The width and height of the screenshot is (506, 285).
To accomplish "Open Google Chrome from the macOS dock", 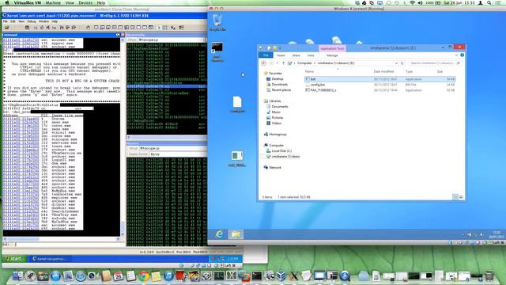I will tap(144, 276).
